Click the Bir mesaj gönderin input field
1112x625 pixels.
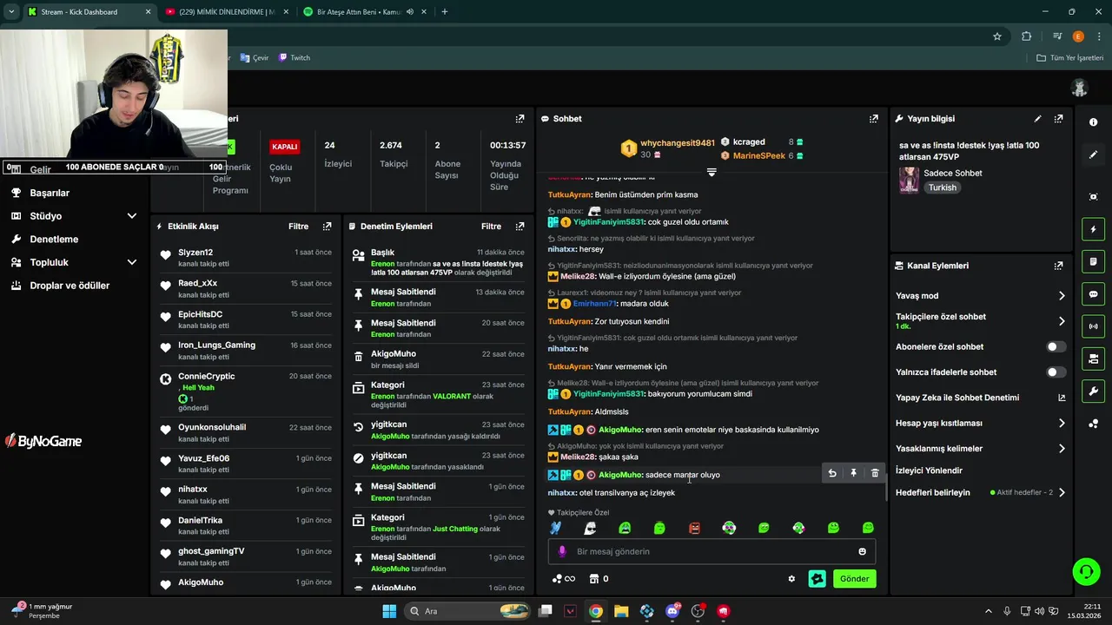[712, 551]
